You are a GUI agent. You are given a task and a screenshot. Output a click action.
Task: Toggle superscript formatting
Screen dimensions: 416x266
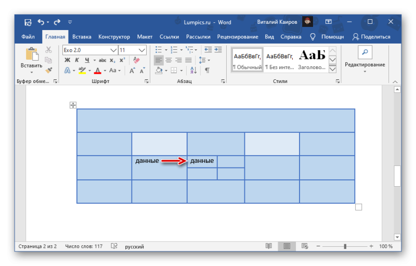(122, 60)
